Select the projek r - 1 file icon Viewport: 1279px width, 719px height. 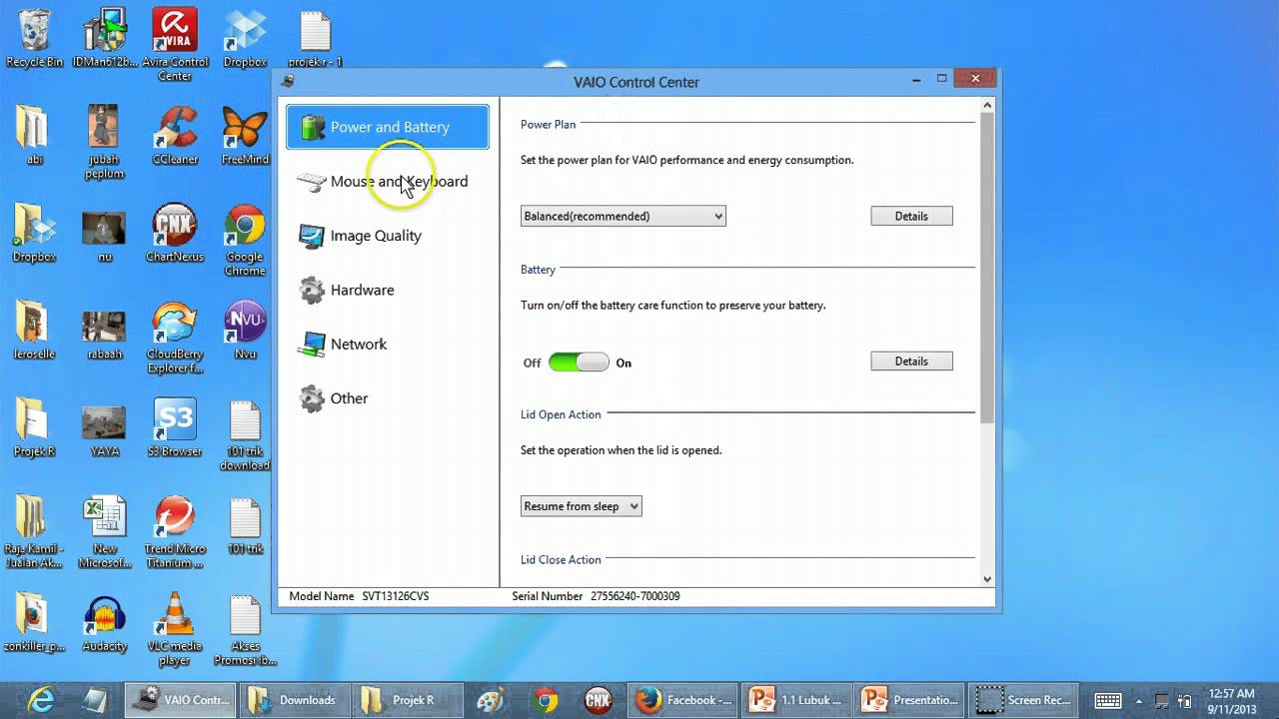pos(315,40)
